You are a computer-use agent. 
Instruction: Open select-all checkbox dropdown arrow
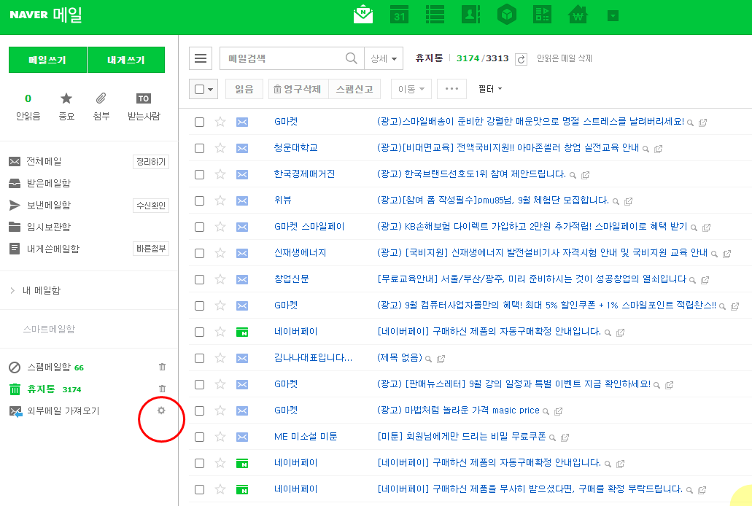click(x=211, y=89)
